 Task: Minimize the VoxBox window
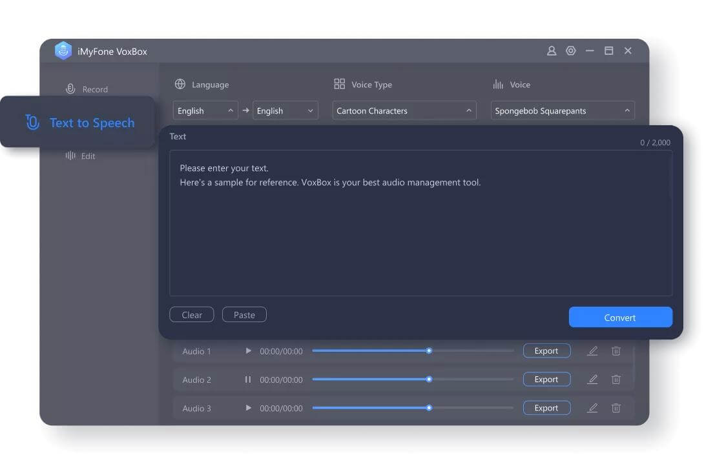click(x=590, y=51)
